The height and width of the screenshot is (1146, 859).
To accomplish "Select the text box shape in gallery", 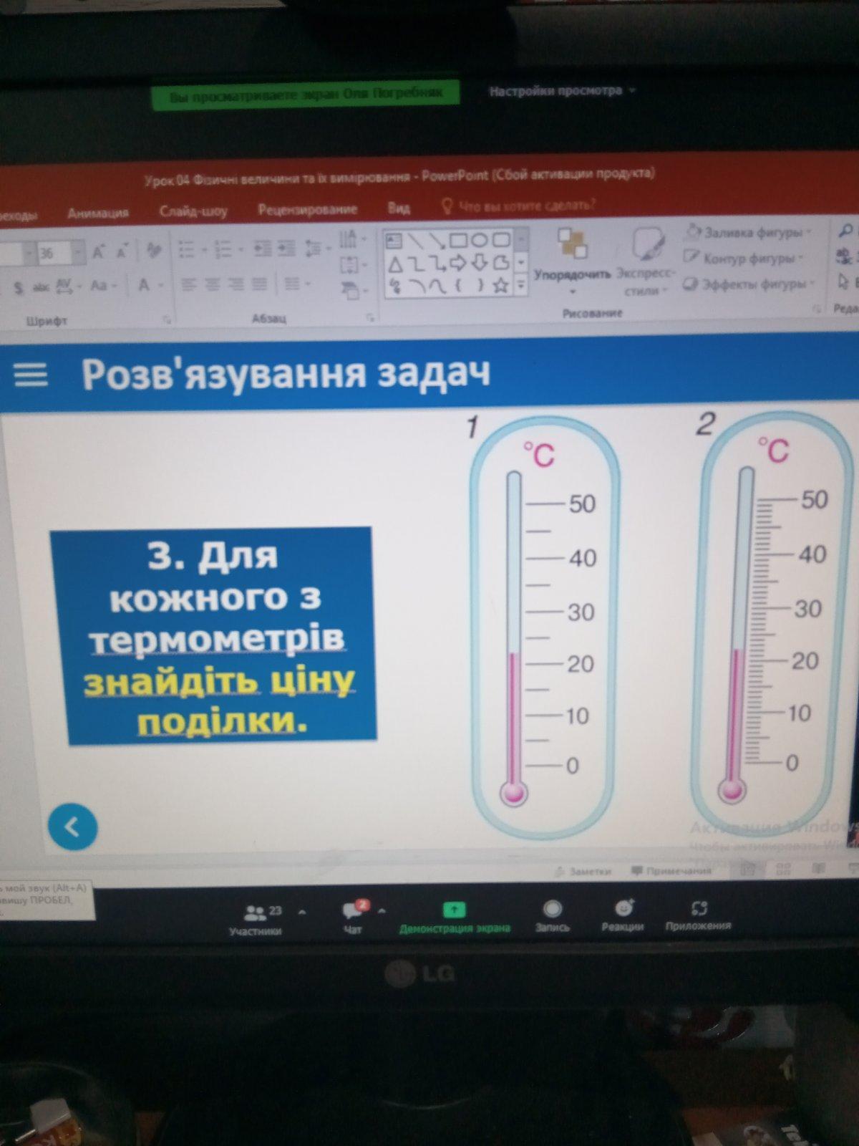I will 394,241.
